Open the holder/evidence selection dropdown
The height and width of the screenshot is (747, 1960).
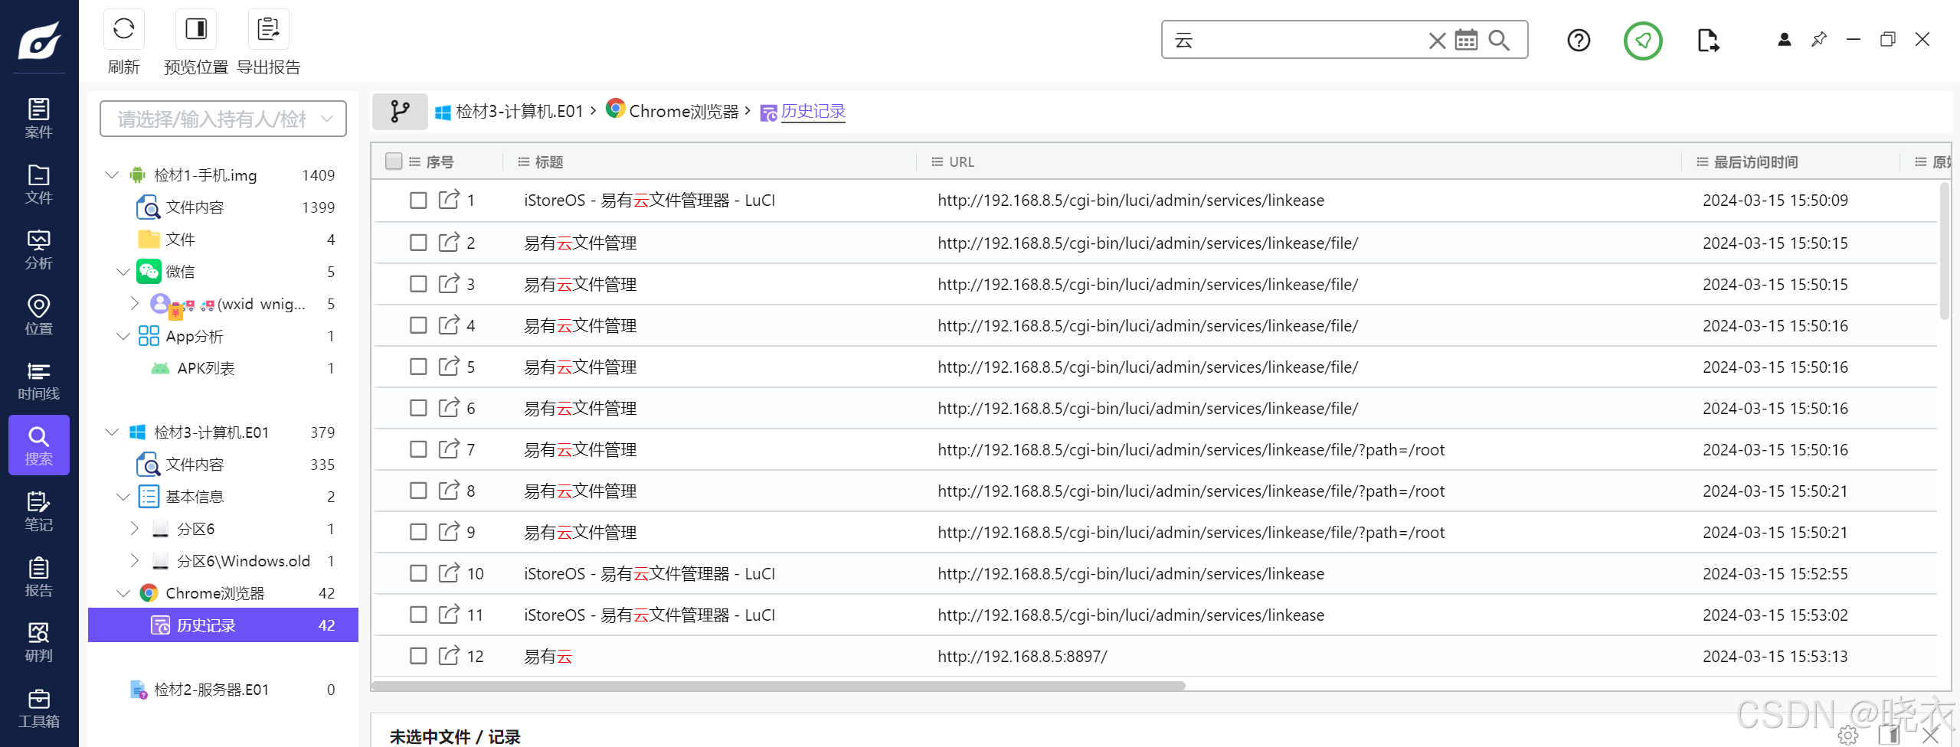pos(223,119)
